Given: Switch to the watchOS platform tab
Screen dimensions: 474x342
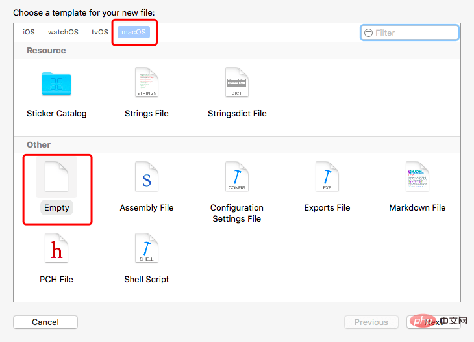Looking at the screenshot, I should coord(63,32).
